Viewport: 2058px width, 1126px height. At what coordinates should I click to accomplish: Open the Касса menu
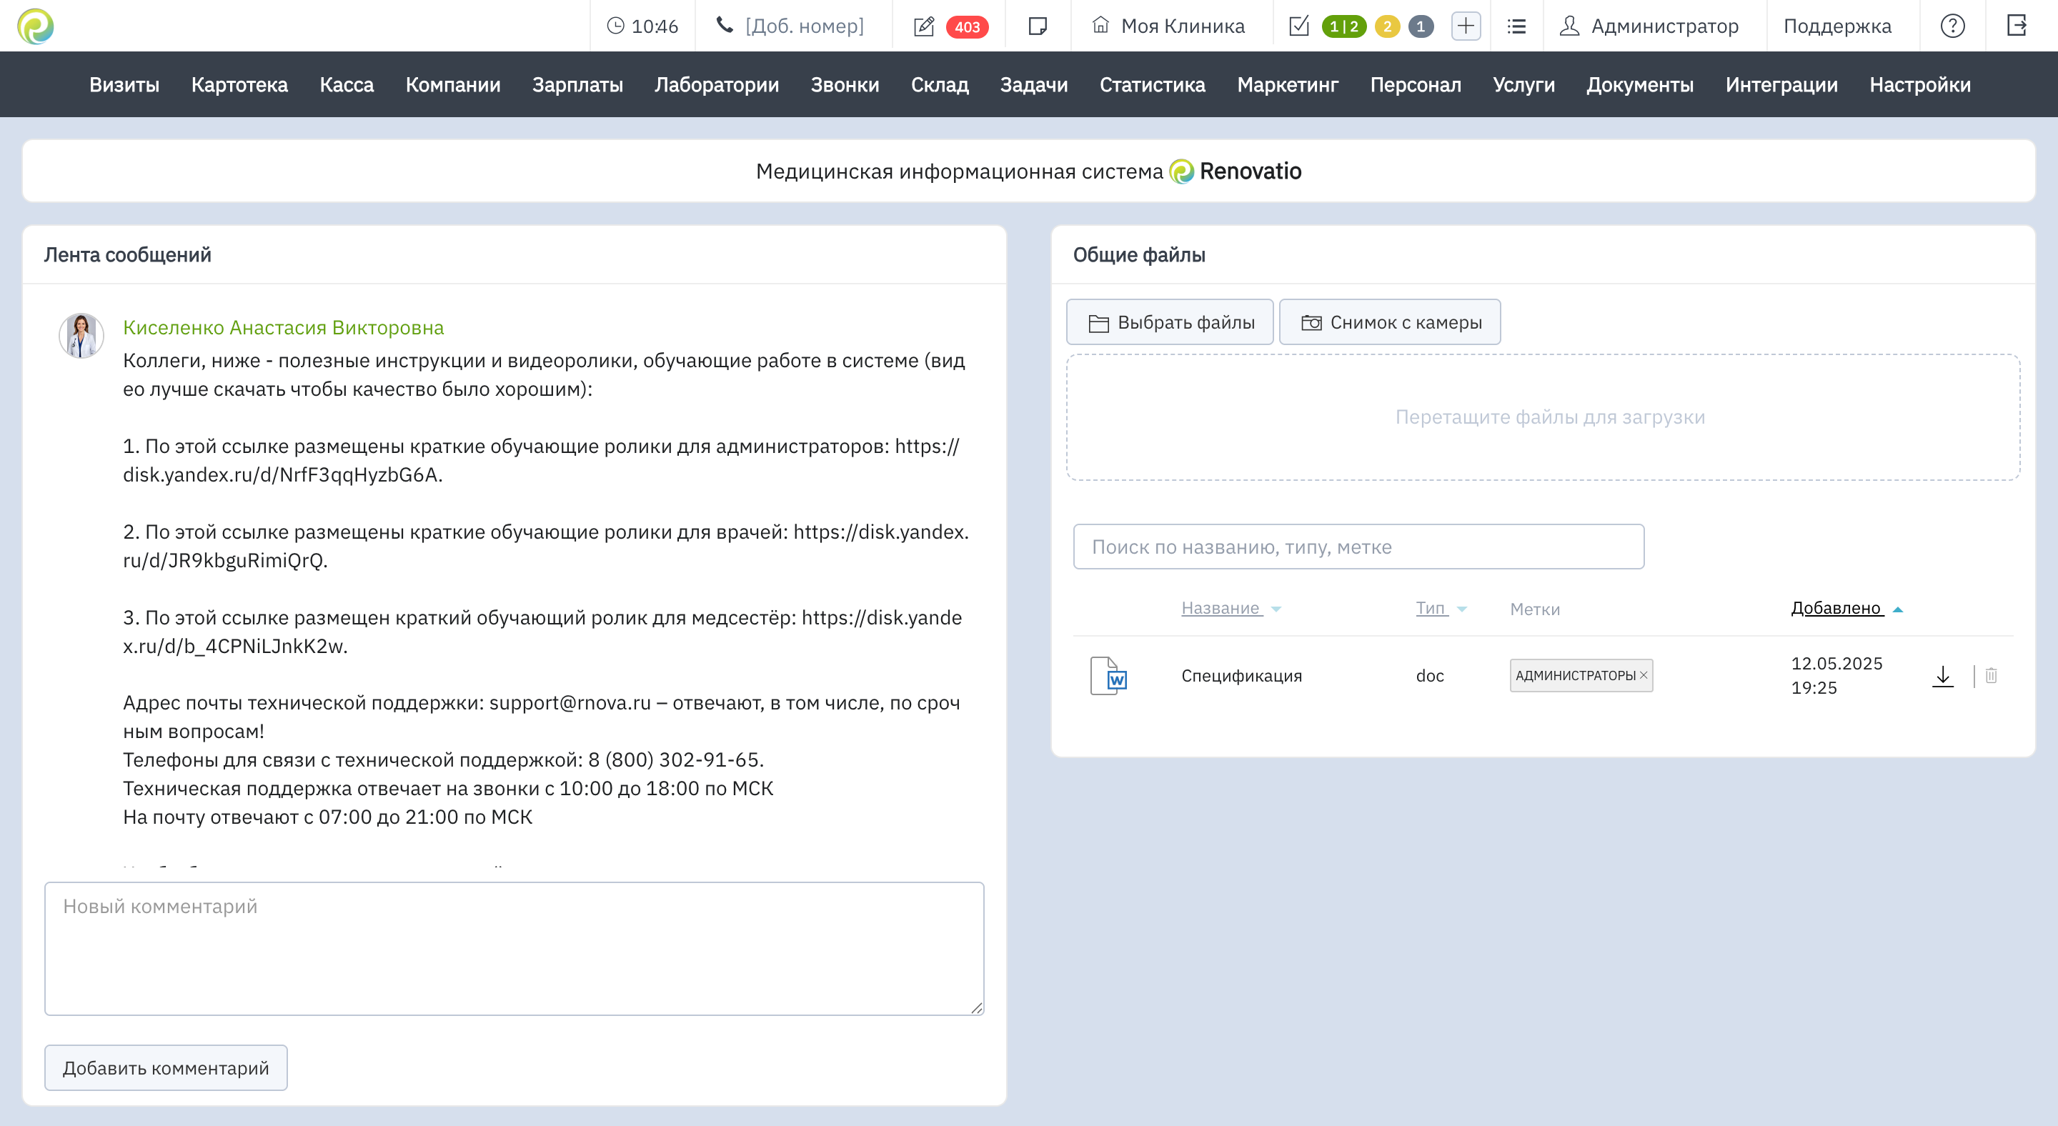[x=347, y=84]
